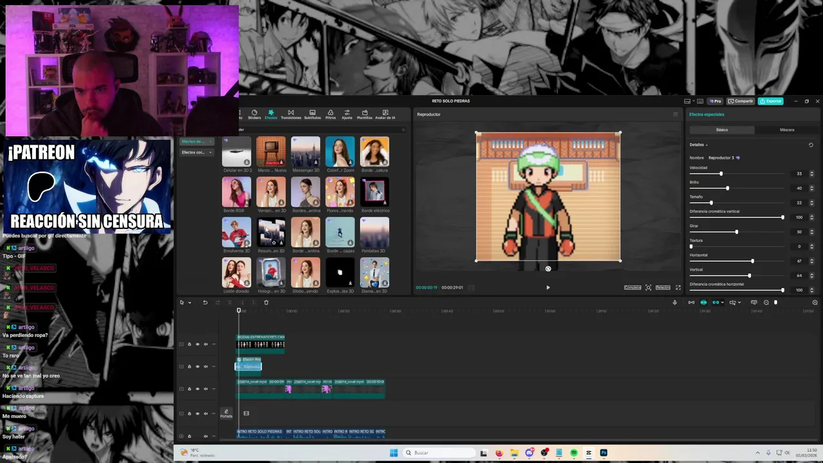Open the Subtítulos panel
Image resolution: width=823 pixels, height=463 pixels.
312,114
